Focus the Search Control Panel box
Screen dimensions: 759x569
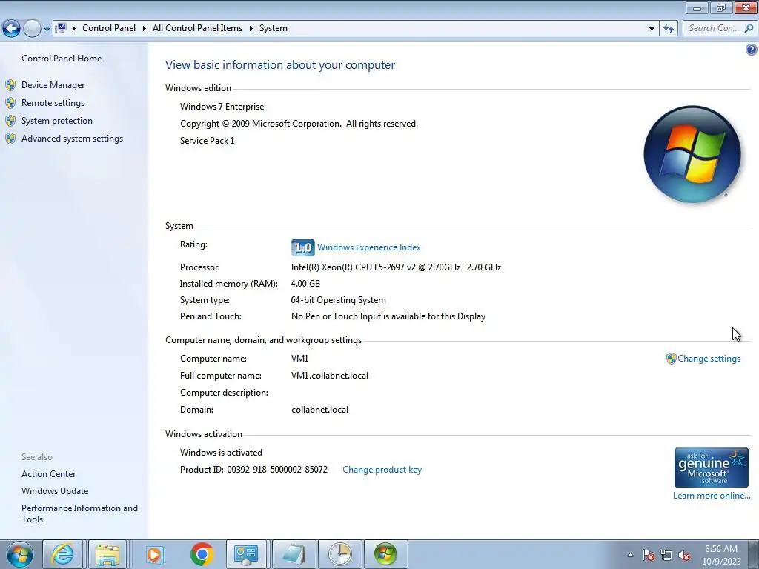(714, 28)
